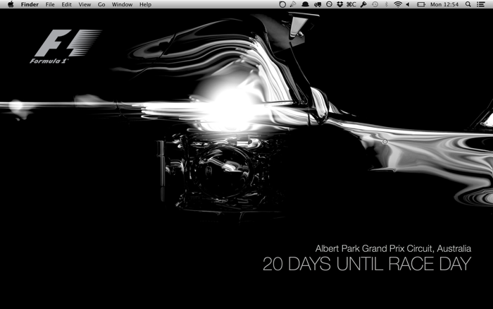Image resolution: width=493 pixels, height=309 pixels.
Task: Open the Bluetooth status menu
Action: click(387, 4)
